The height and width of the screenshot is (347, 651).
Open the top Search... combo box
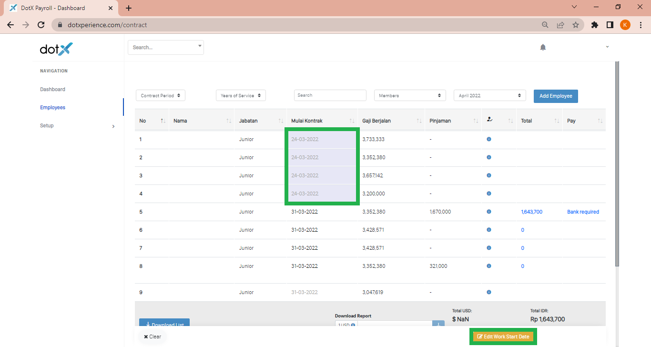coord(166,47)
